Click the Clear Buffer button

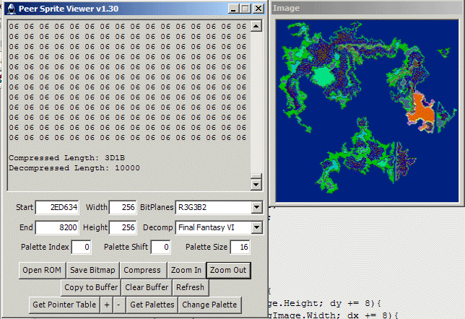point(147,287)
